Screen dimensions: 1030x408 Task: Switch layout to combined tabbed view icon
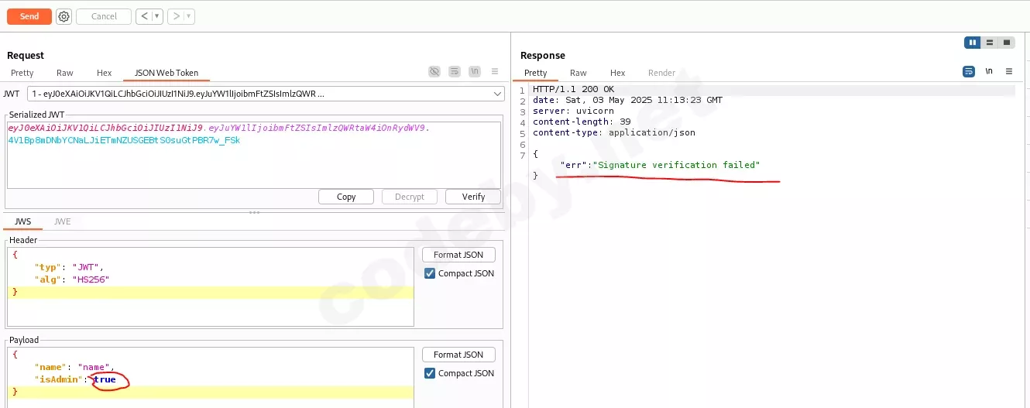(1006, 43)
